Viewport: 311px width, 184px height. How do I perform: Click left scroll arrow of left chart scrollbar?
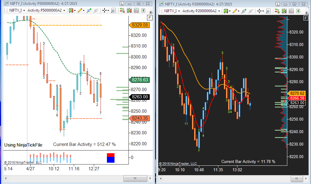[6, 178]
